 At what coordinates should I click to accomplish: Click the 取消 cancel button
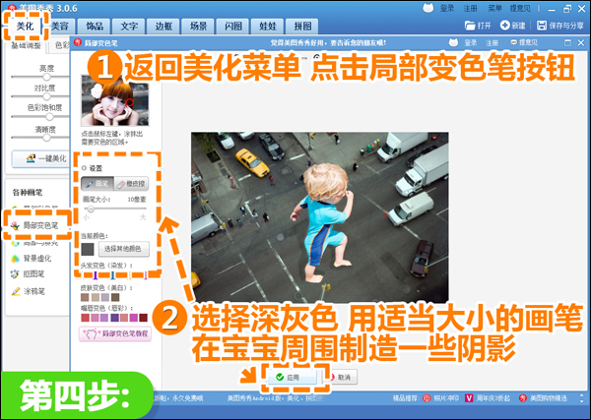341,377
